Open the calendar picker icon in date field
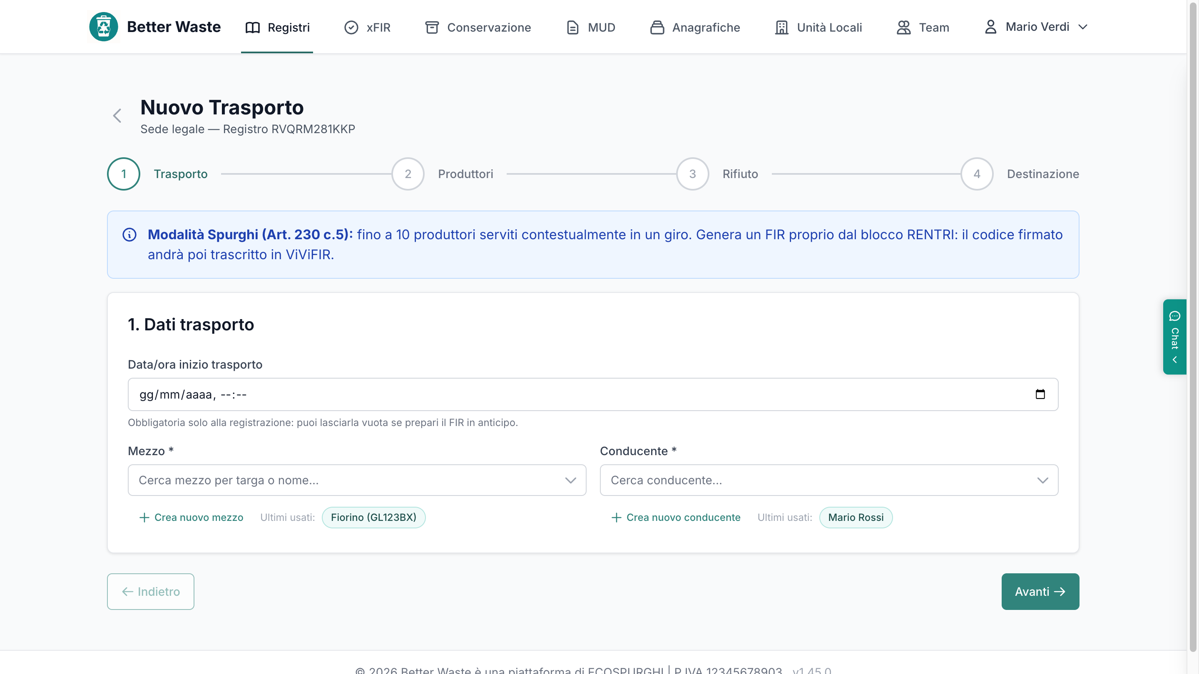Image resolution: width=1199 pixels, height=674 pixels. click(1040, 394)
